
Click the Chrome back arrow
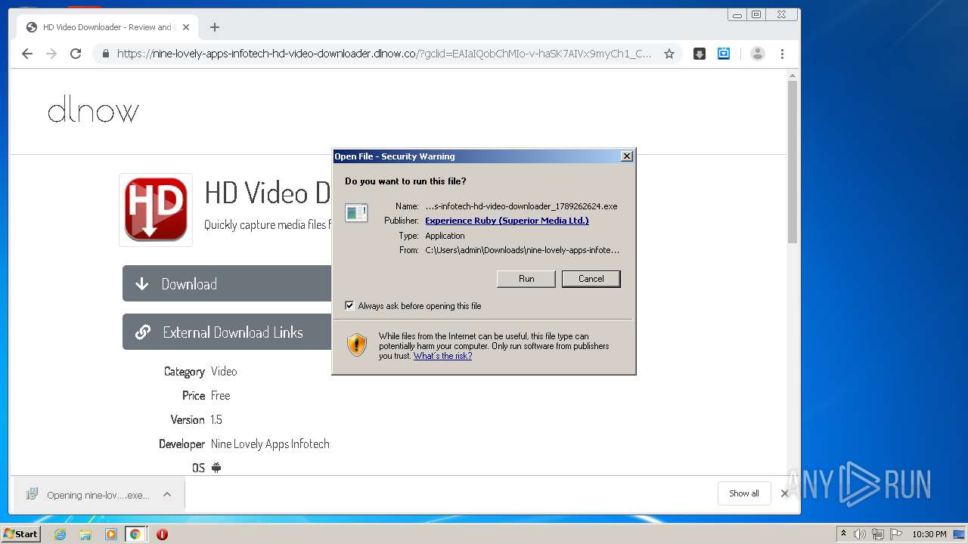point(27,54)
